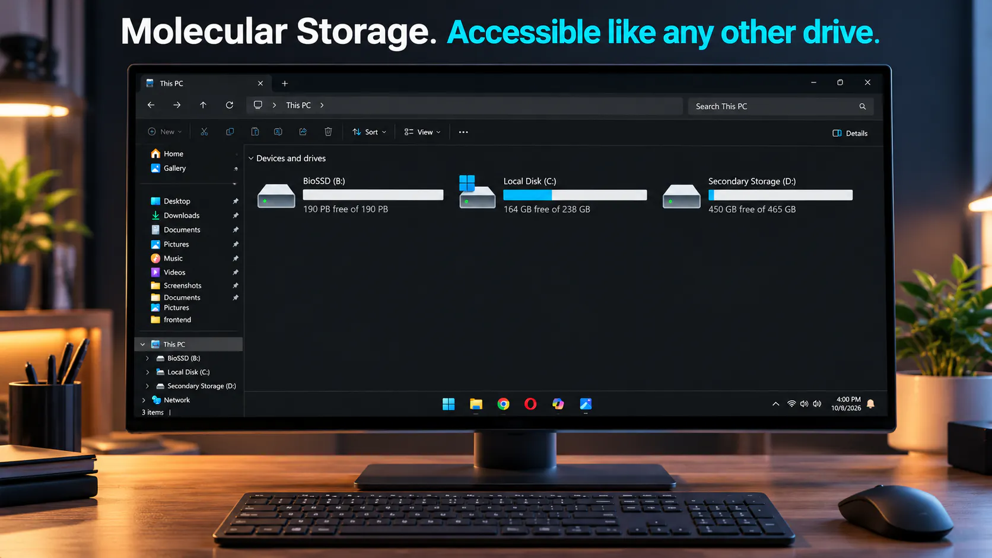Open Local Disk (C:) drive in main pane

pos(553,195)
